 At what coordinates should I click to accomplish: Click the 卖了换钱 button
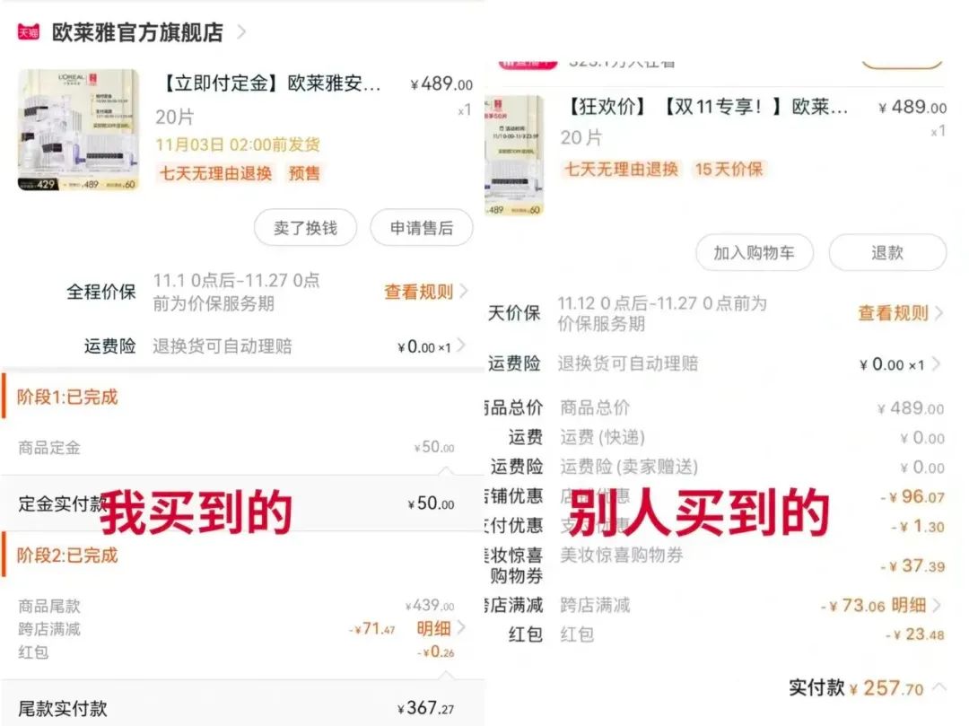[305, 228]
